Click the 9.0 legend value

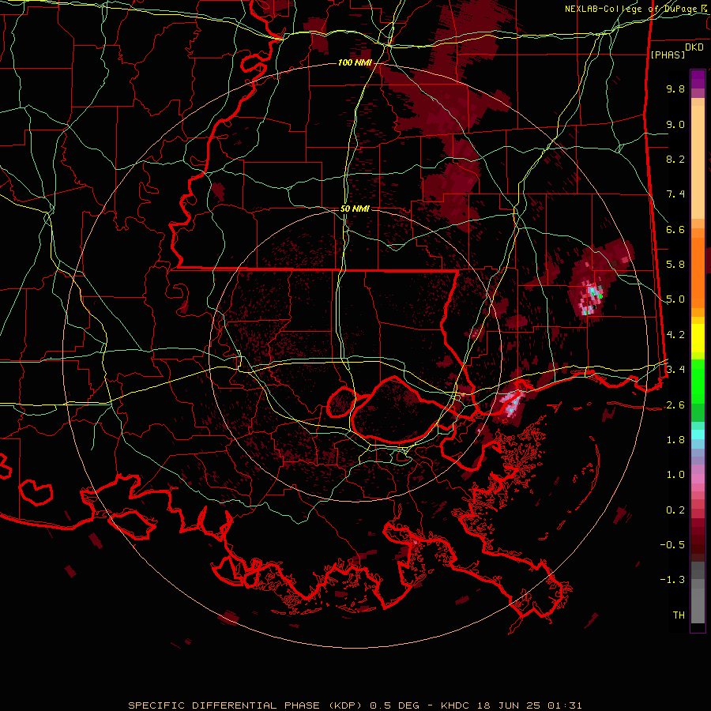(x=675, y=124)
